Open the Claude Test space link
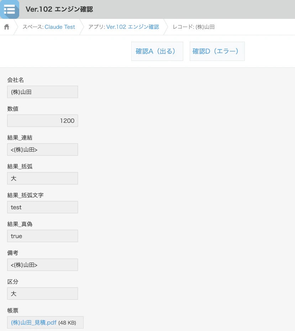The width and height of the screenshot is (295, 331). click(x=60, y=27)
